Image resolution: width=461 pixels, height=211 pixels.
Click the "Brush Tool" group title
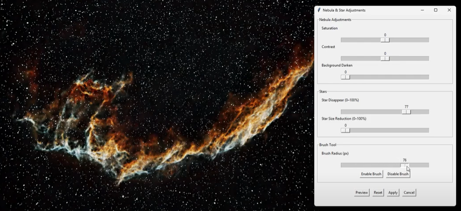point(328,145)
